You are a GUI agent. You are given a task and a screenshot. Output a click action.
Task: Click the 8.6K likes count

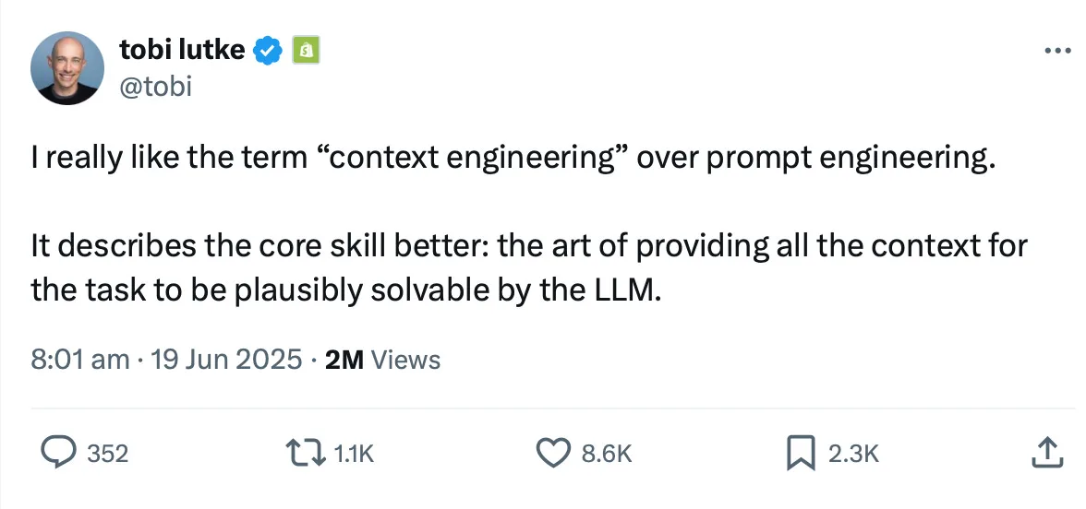coord(606,454)
